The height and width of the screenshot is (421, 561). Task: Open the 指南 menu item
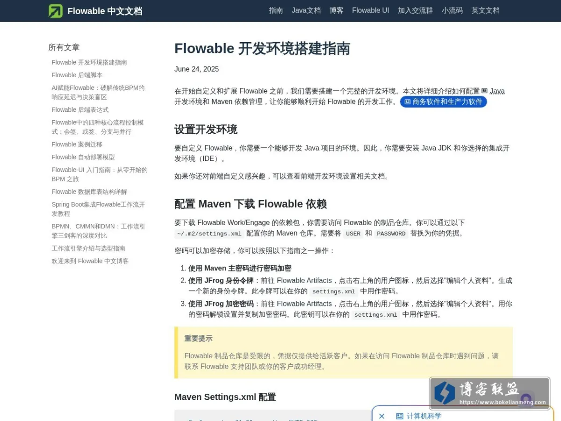pos(276,10)
